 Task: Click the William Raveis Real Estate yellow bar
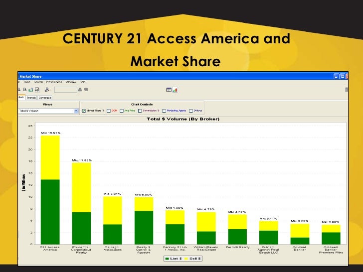point(206,222)
